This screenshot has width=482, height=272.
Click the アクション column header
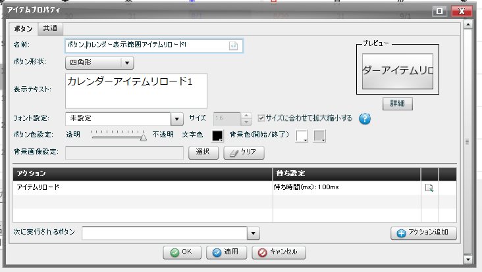pyautogui.click(x=143, y=174)
